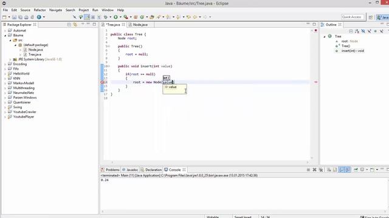389x218 pixels.
Task: Remove launch in Console toolbar
Action: (x=315, y=170)
